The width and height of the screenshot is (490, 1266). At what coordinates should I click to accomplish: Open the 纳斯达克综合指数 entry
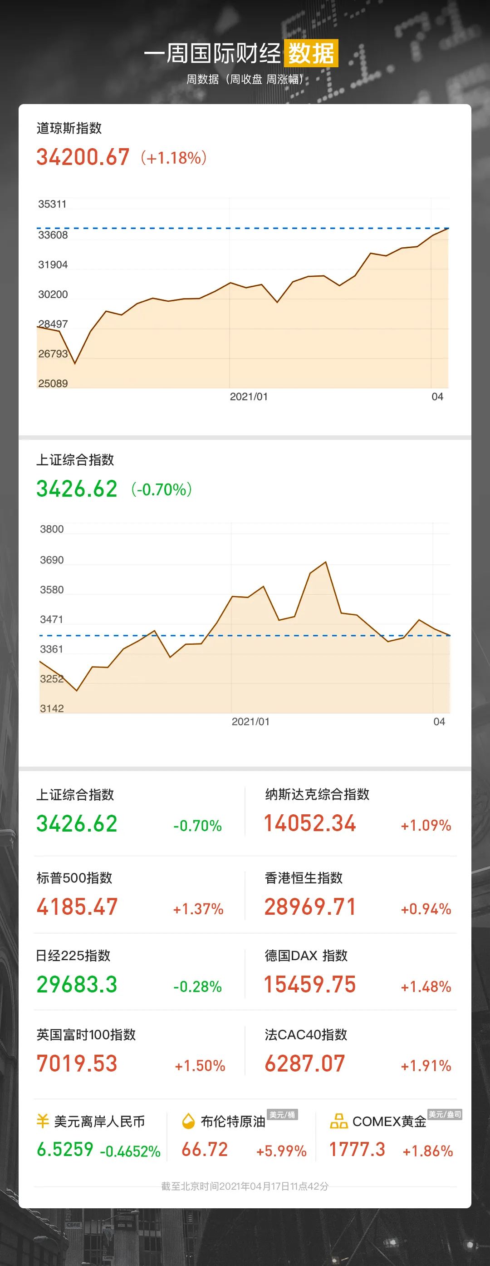click(x=317, y=794)
